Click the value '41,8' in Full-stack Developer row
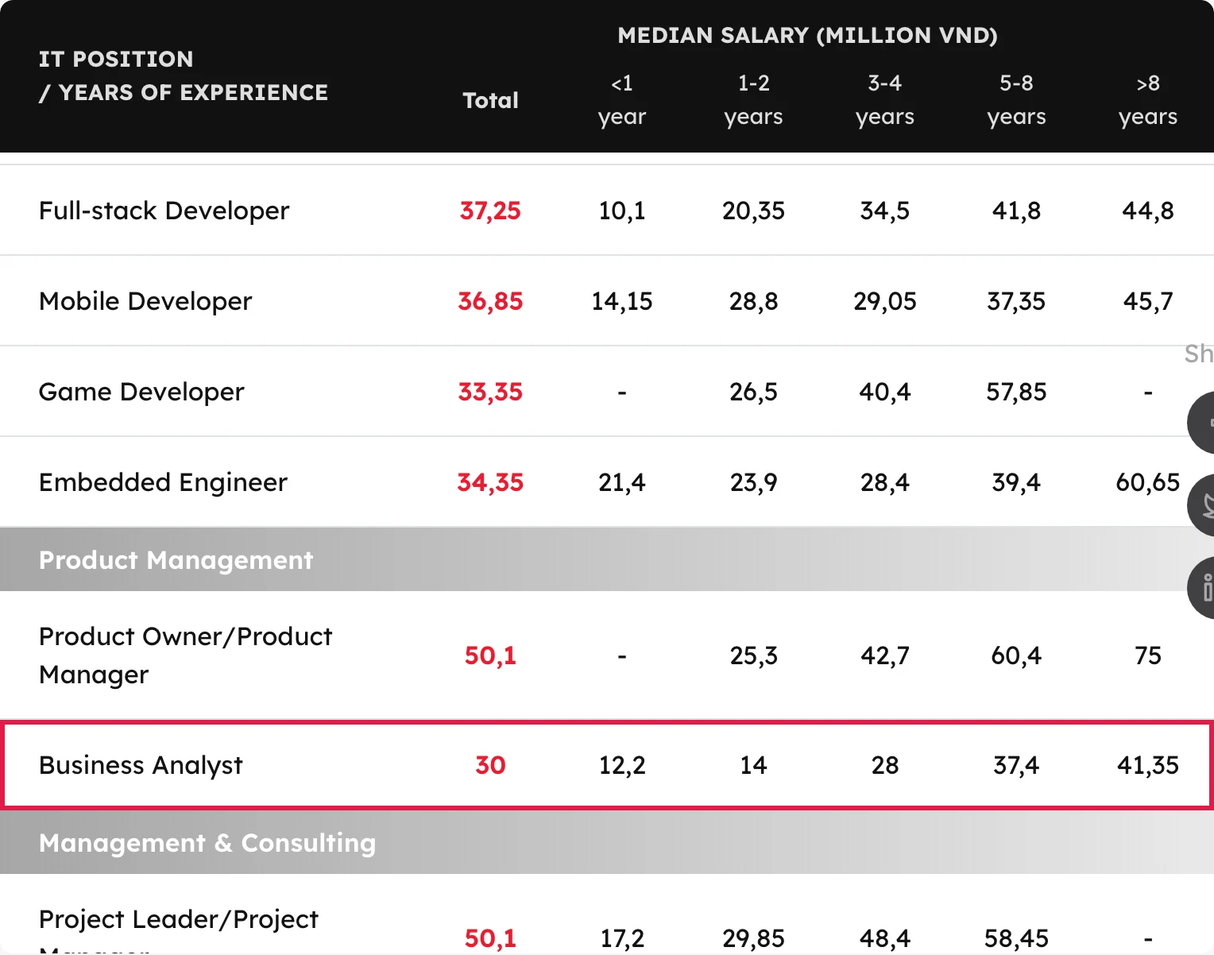Viewport: 1214px width, 955px height. (x=1016, y=211)
